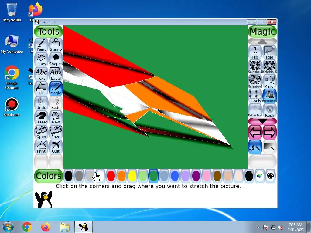Open the color eyedropper picker
The width and height of the screenshot is (311, 233).
[249, 176]
